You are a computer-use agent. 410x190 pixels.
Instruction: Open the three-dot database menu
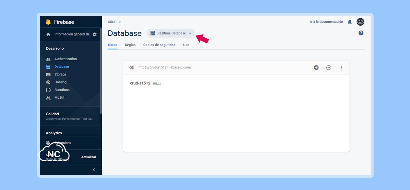[341, 67]
